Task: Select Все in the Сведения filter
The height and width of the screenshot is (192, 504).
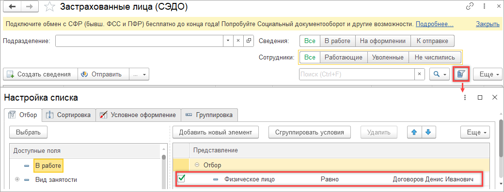Action: pos(310,41)
